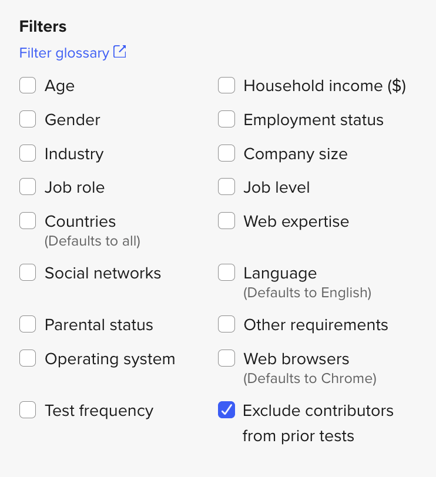
Task: Enable the Age filter checkbox
Action: 28,86
